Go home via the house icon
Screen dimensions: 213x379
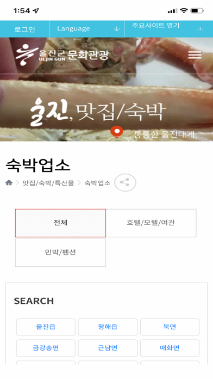point(9,183)
